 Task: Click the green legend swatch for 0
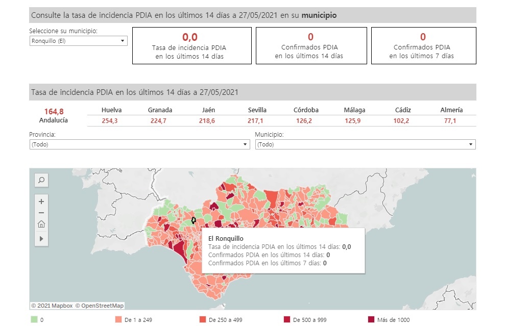click(x=34, y=320)
